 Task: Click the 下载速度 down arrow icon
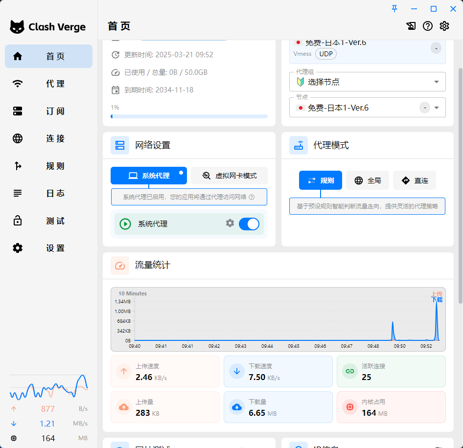click(237, 371)
